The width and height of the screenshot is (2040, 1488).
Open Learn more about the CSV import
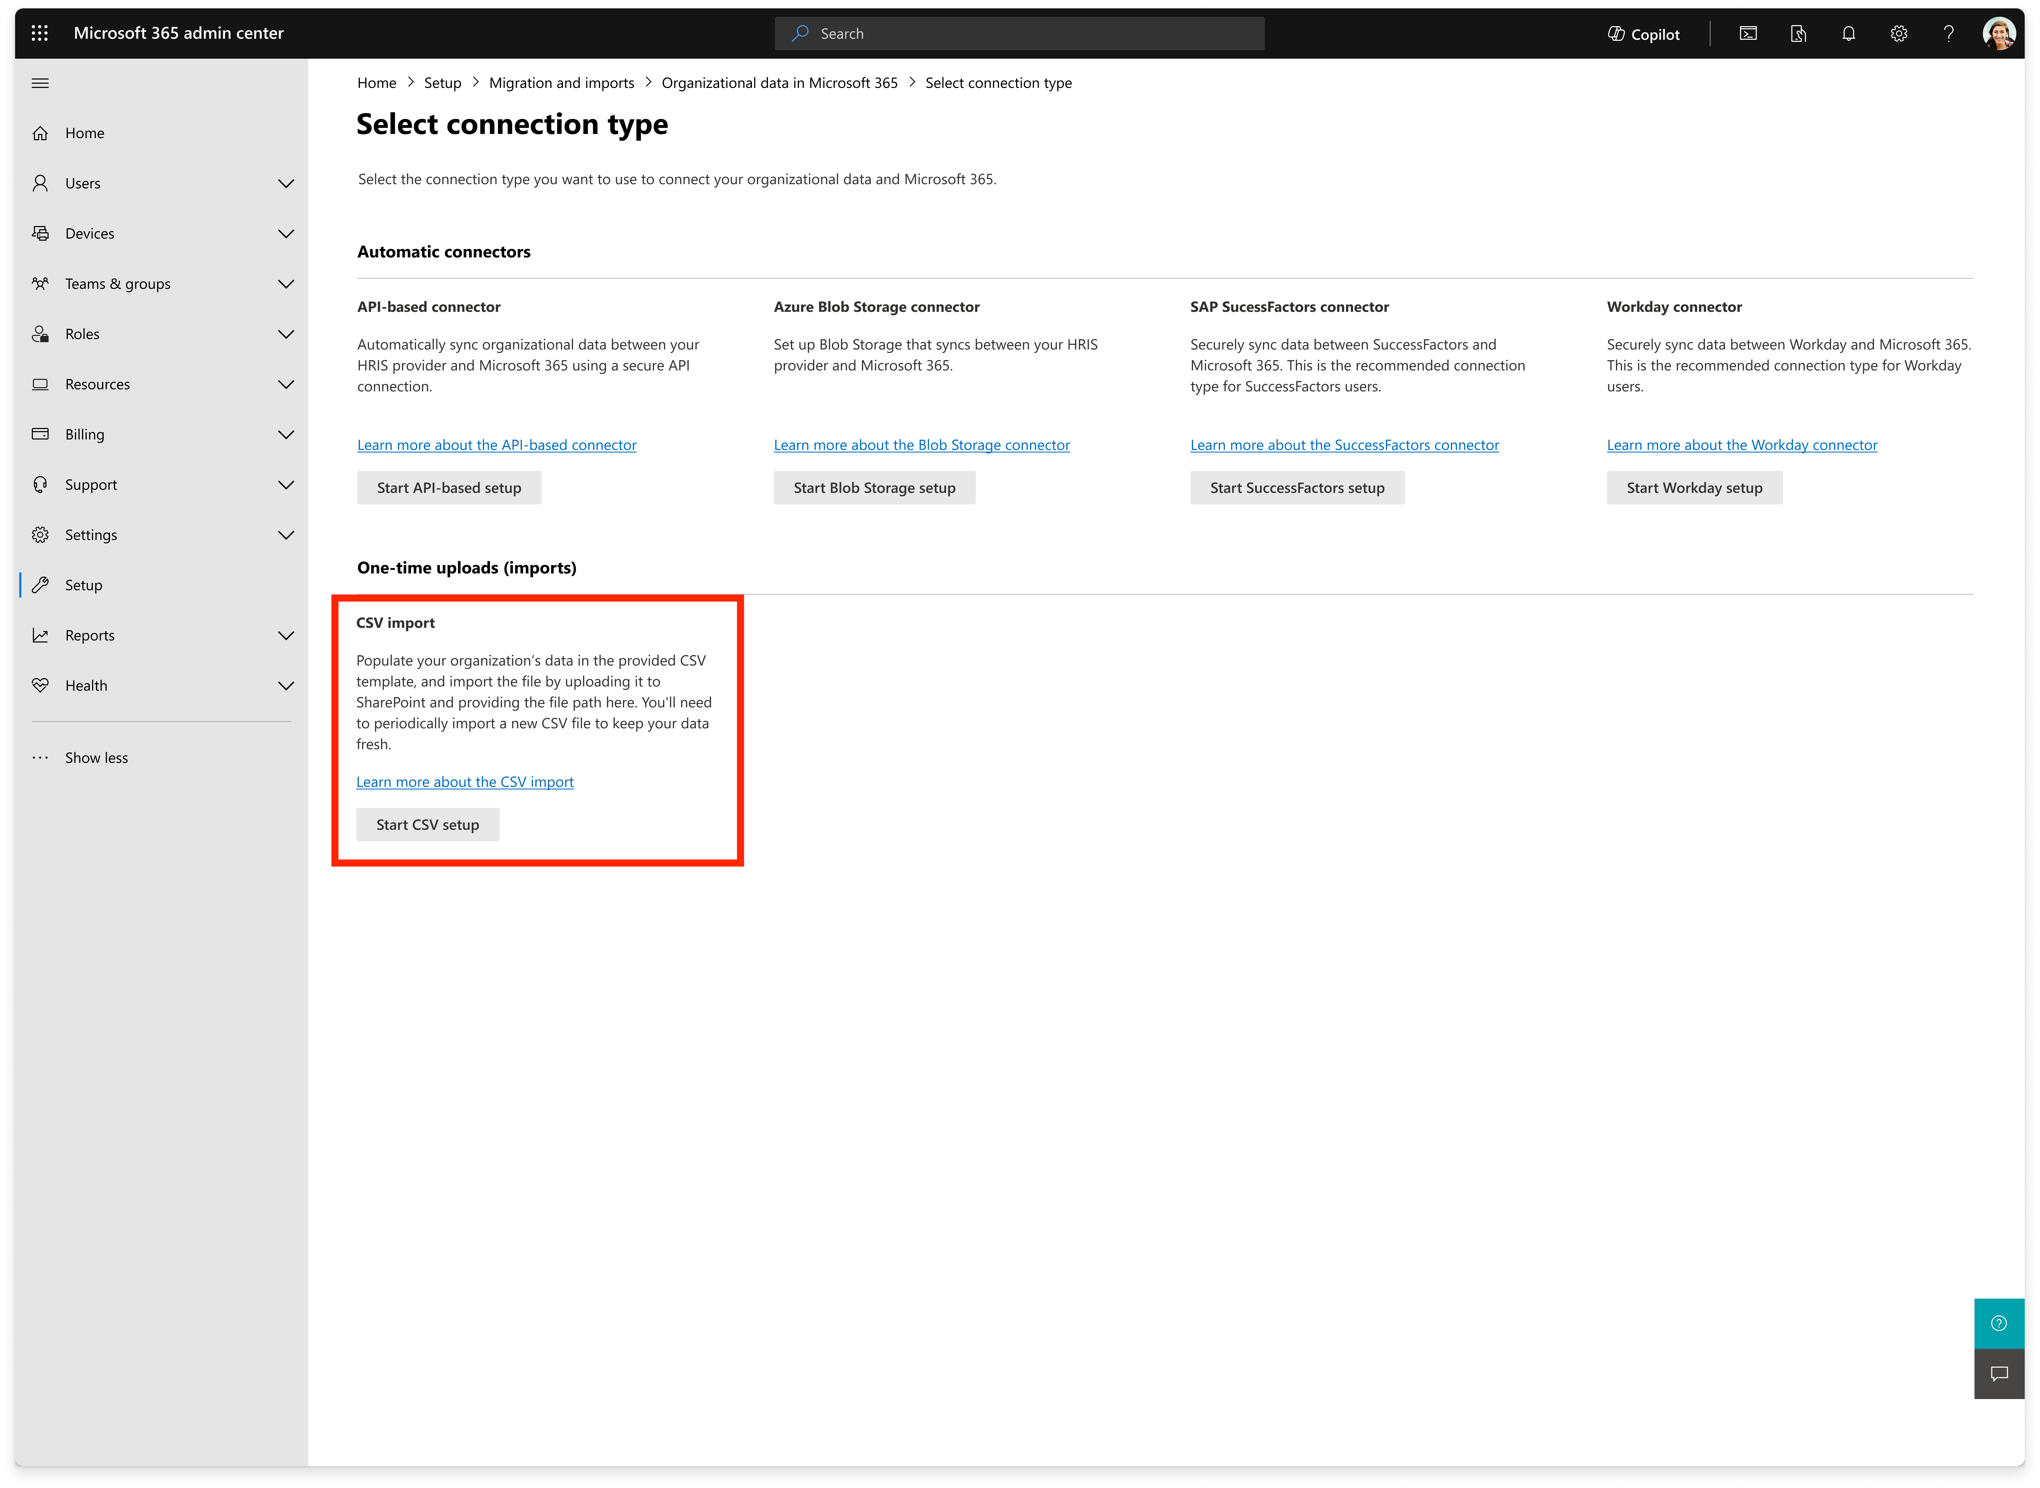pos(465,782)
